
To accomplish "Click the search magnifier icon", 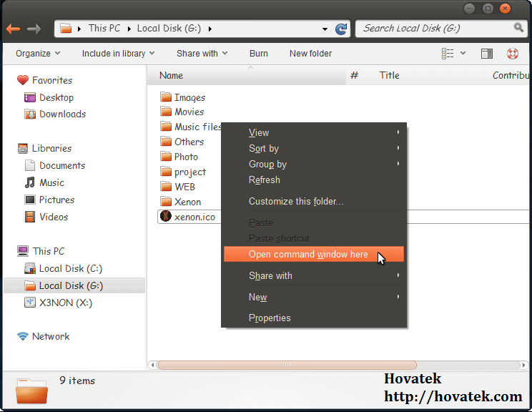I will click(519, 28).
